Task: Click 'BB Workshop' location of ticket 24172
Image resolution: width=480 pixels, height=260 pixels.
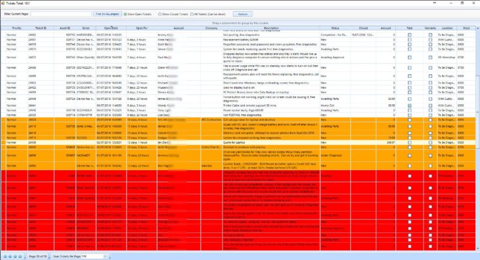Action: [446, 58]
